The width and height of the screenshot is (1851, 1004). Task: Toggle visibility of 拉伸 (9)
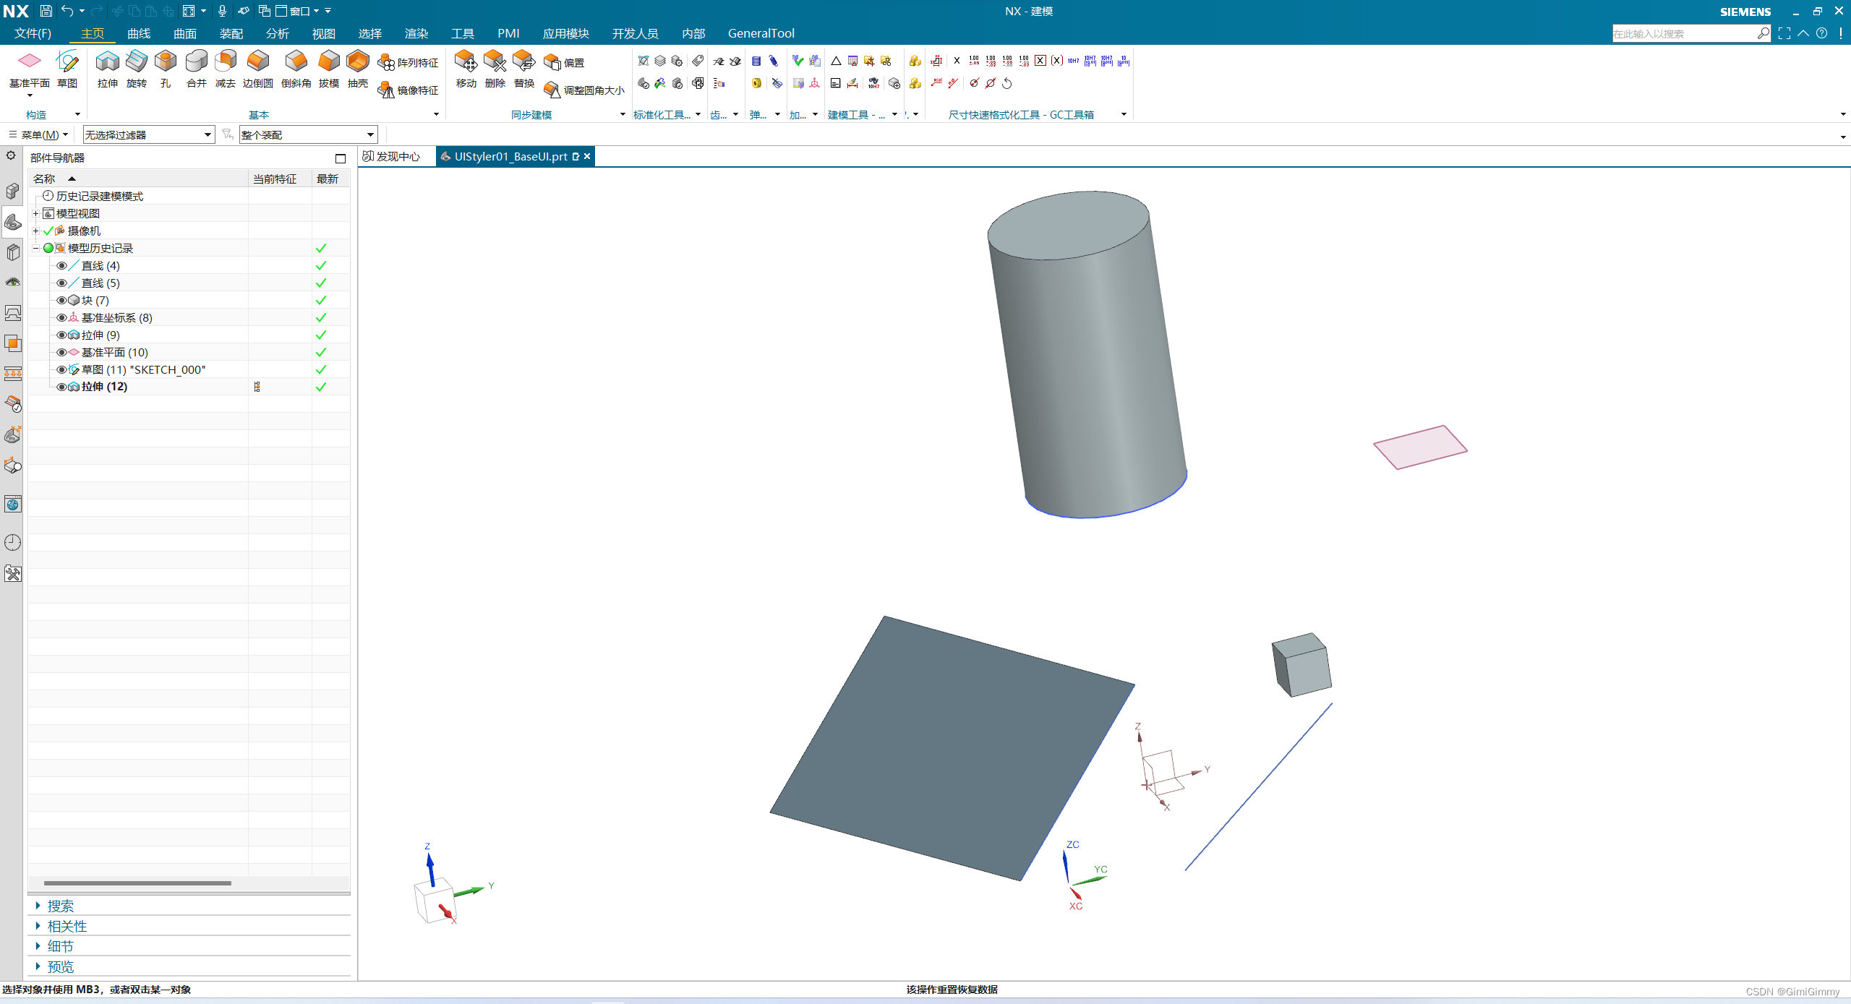point(61,335)
